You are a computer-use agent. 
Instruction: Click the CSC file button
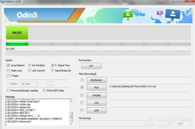click(x=97, y=103)
